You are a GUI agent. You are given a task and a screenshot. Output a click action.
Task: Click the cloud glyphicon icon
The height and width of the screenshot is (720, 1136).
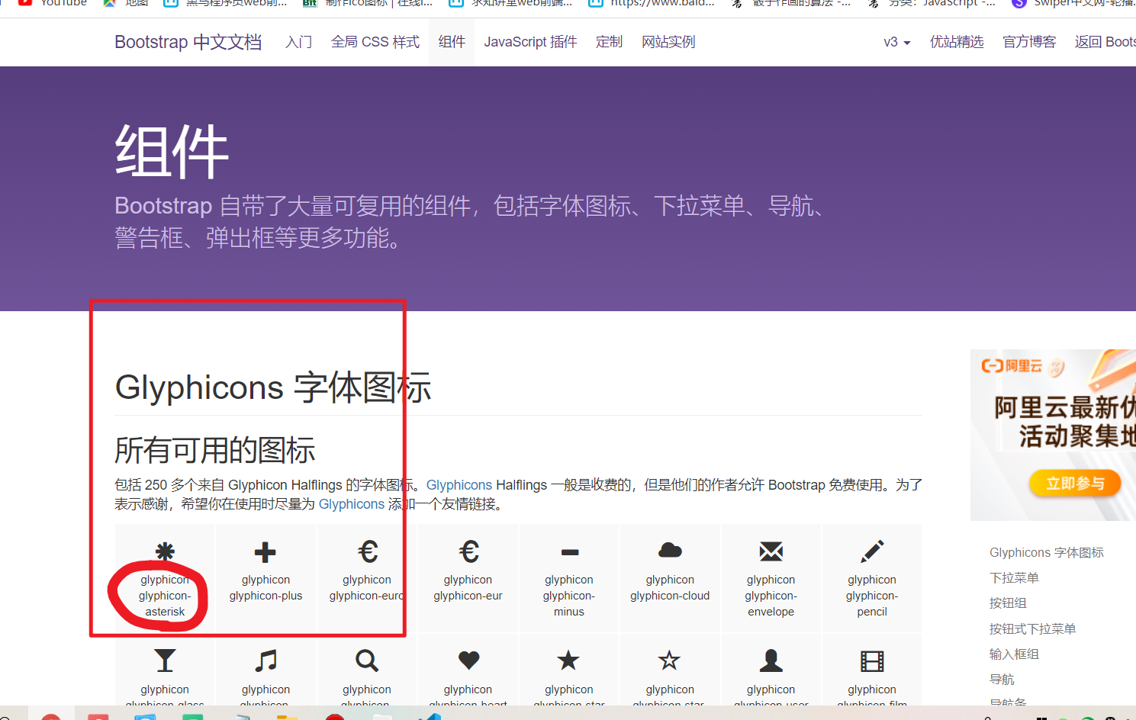coord(670,551)
